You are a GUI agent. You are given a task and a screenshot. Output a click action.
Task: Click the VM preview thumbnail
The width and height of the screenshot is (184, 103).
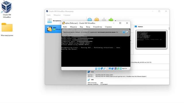152,39
